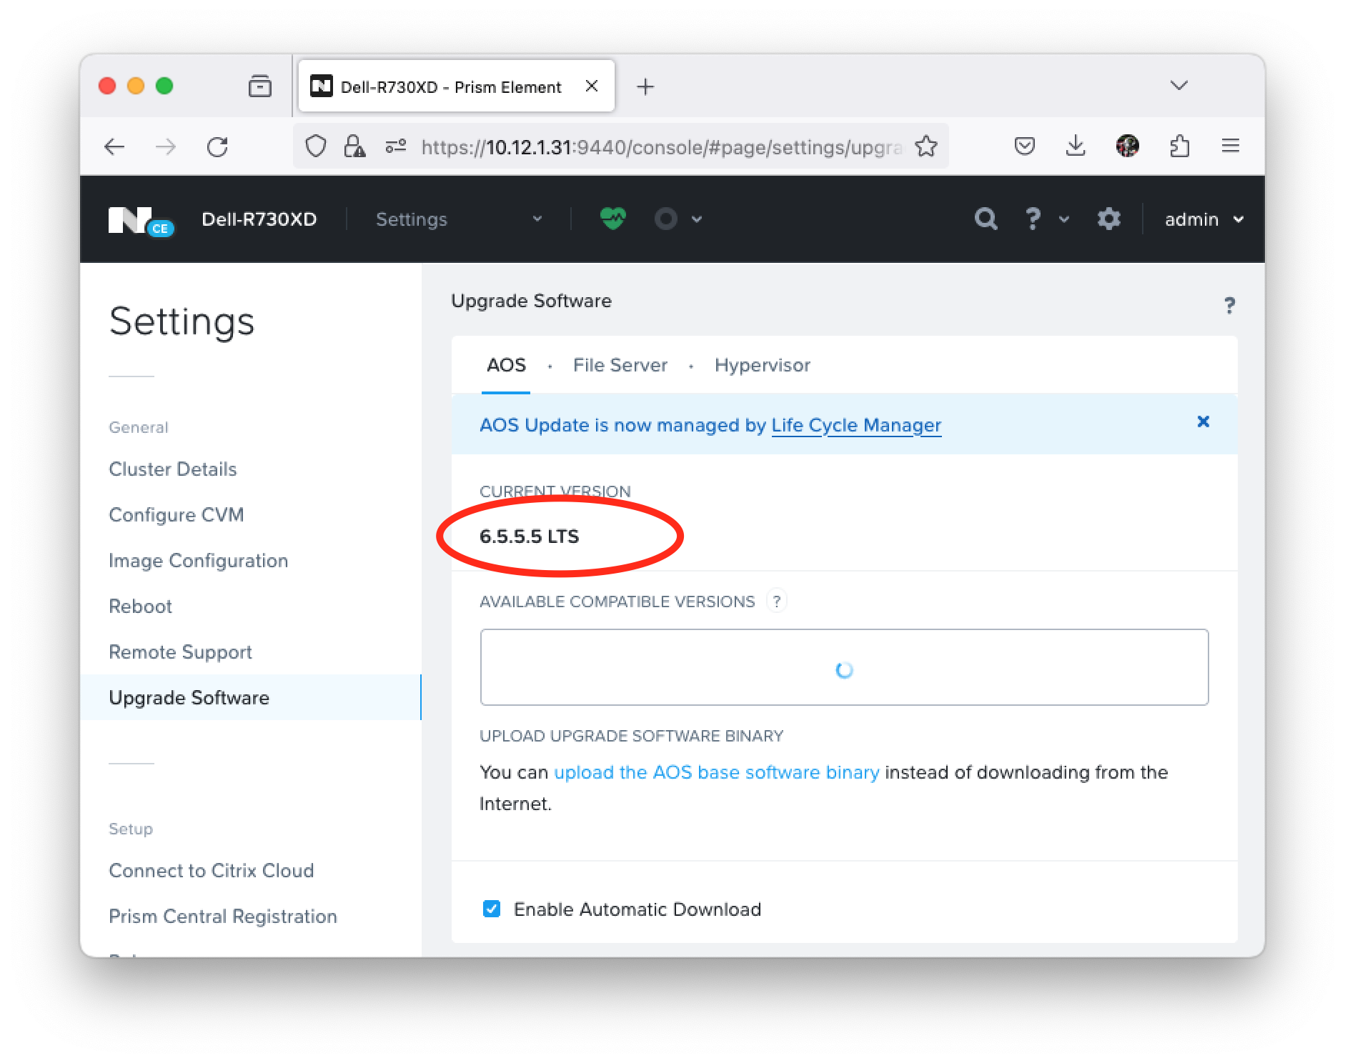1345x1063 pixels.
Task: Open the Settings view selector dropdown
Action: point(459,219)
